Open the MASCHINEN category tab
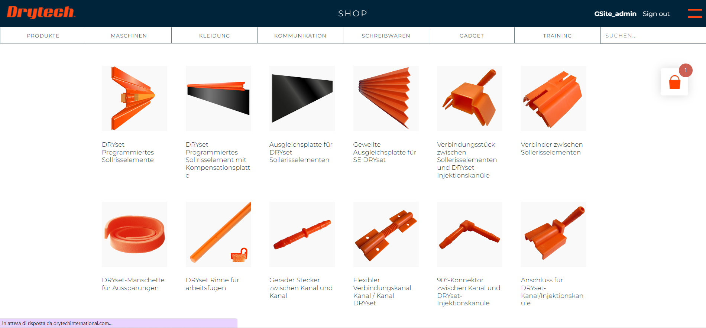706x328 pixels. click(129, 36)
